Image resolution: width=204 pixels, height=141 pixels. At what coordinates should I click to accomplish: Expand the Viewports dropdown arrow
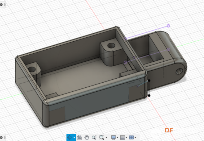[x=135, y=137]
